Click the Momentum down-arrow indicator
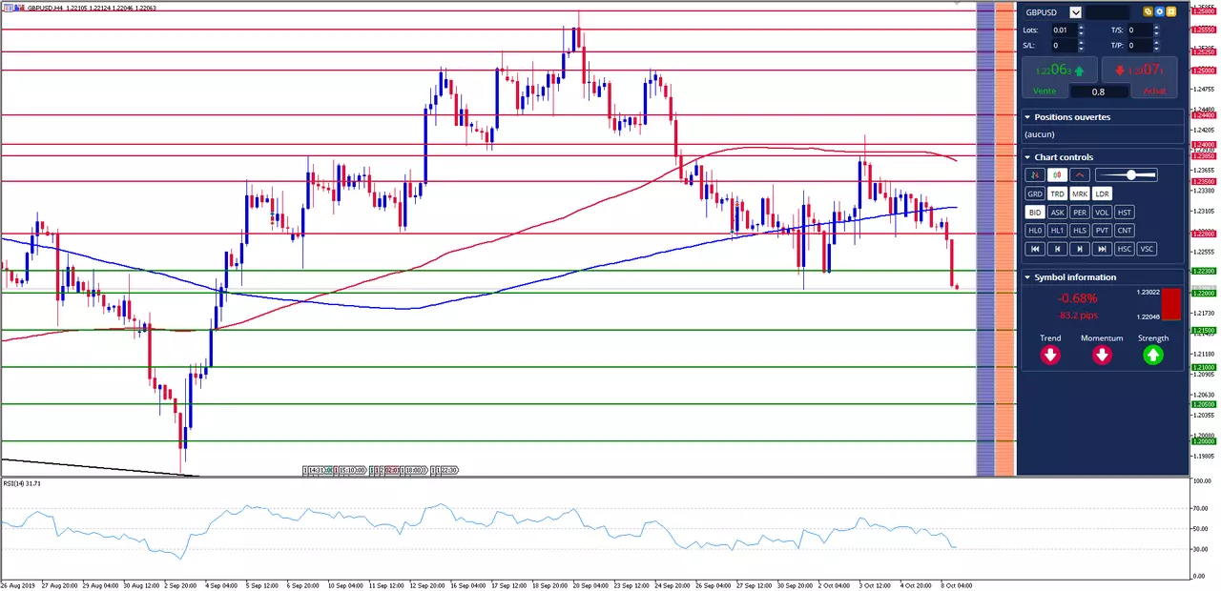 pos(1102,356)
